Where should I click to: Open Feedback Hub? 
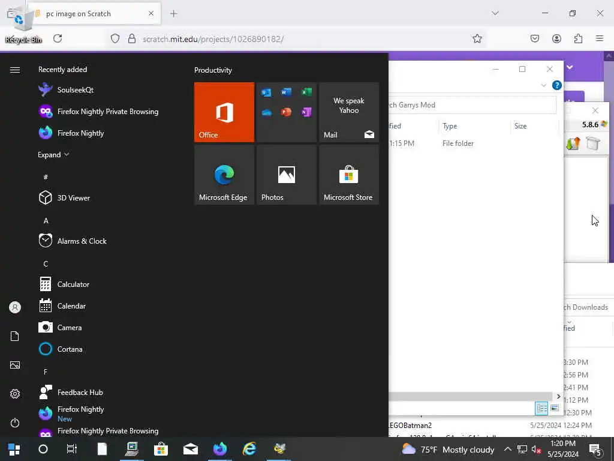tap(71, 392)
